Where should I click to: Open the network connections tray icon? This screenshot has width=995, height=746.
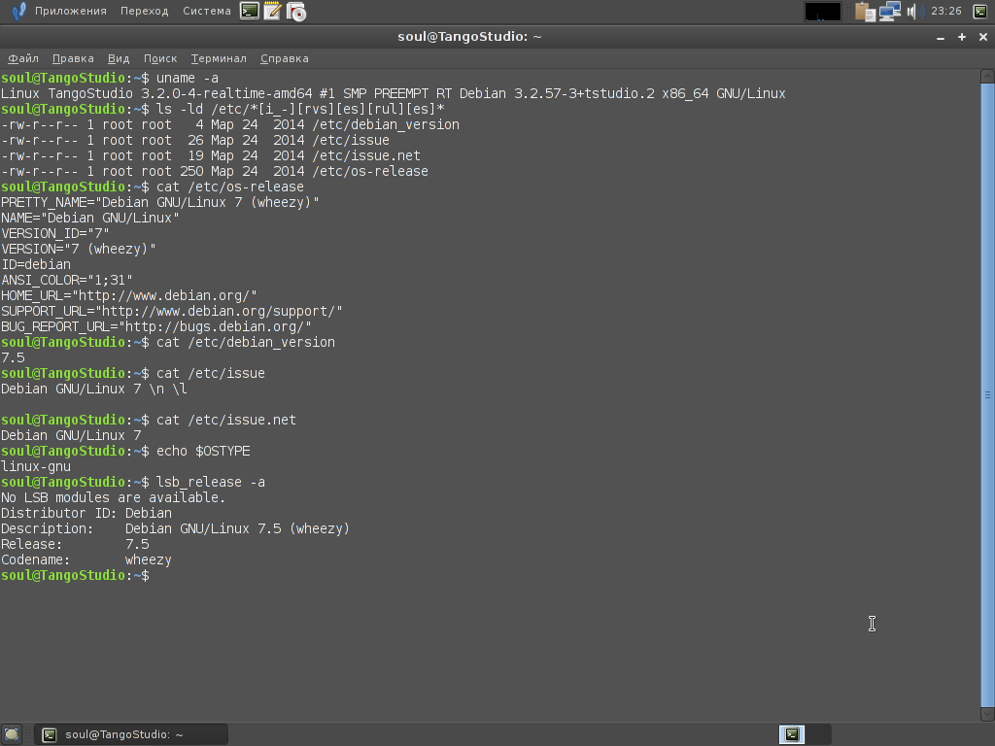[890, 12]
